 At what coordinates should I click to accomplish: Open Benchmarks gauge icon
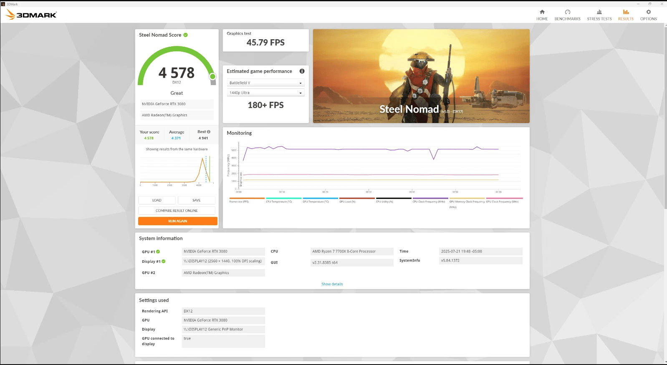(x=567, y=12)
